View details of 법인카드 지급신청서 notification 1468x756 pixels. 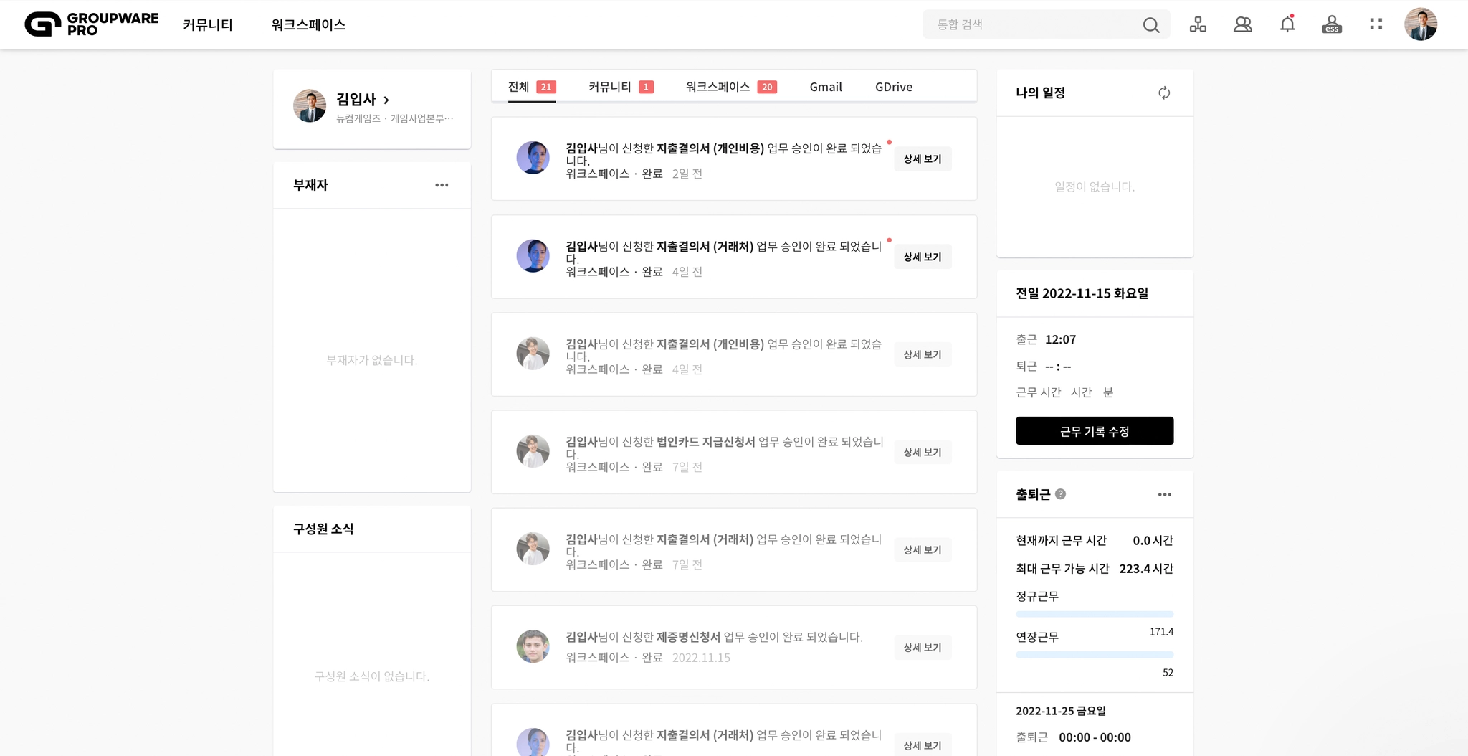coord(923,453)
